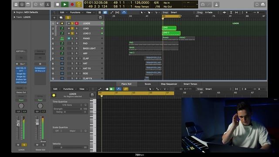Click the track header configuration icon
Image resolution: width=279 pixels, height=157 pixels.
tap(100, 17)
